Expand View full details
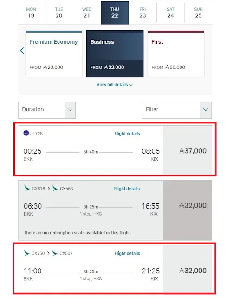This screenshot has height=298, width=233. (x=115, y=85)
